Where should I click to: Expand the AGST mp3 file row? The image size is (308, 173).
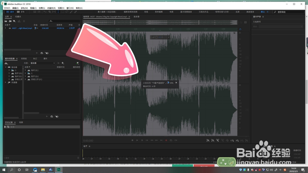click(5, 28)
